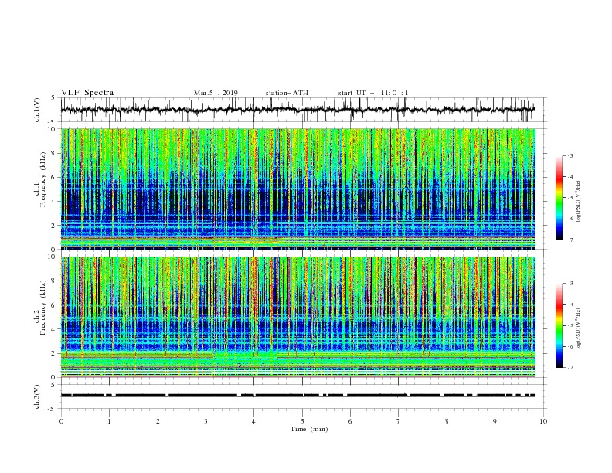Click the "5" tick on ch.1(V) axis
Viewport: 612px width, 473px height.
tap(53, 98)
